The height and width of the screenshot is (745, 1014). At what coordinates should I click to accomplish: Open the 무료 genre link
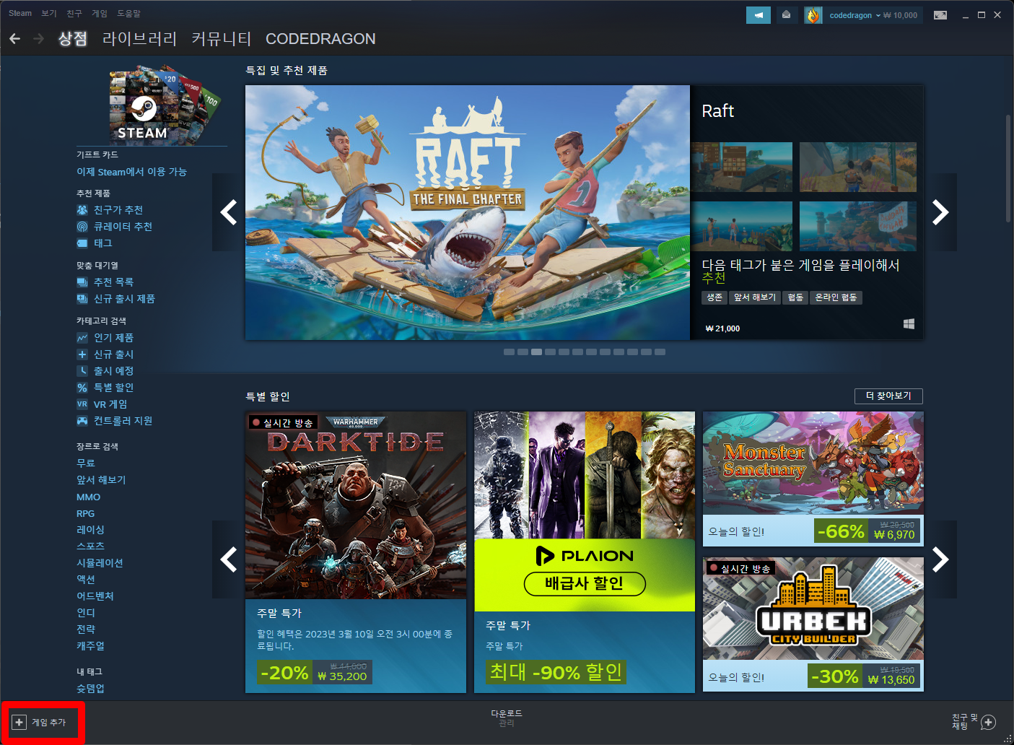[x=86, y=463]
